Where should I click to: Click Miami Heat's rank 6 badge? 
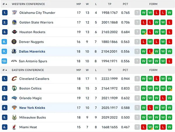(x=5, y=127)
